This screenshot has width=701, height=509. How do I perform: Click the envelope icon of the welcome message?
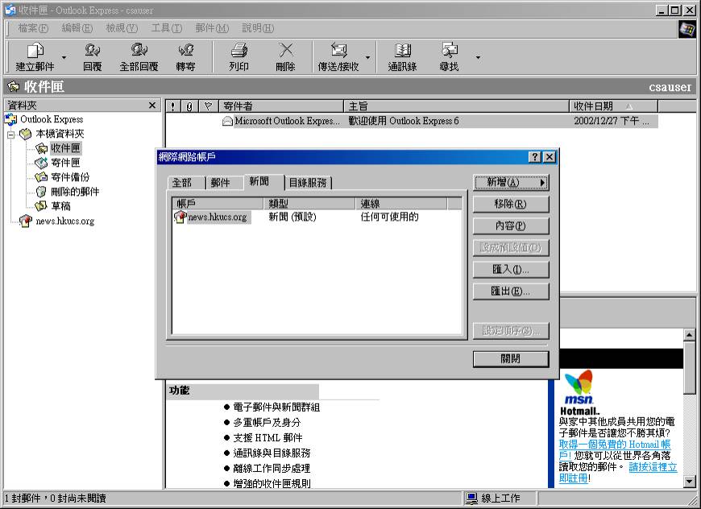pyautogui.click(x=227, y=121)
